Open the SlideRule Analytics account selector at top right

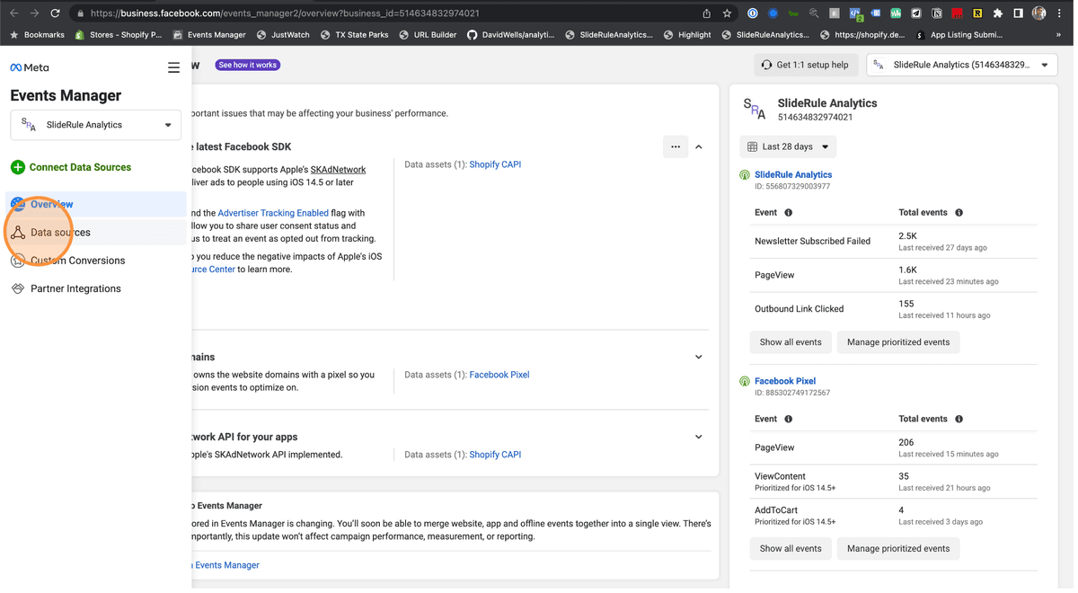pyautogui.click(x=961, y=65)
